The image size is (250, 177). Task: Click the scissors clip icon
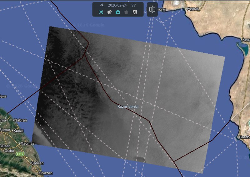click(x=135, y=12)
